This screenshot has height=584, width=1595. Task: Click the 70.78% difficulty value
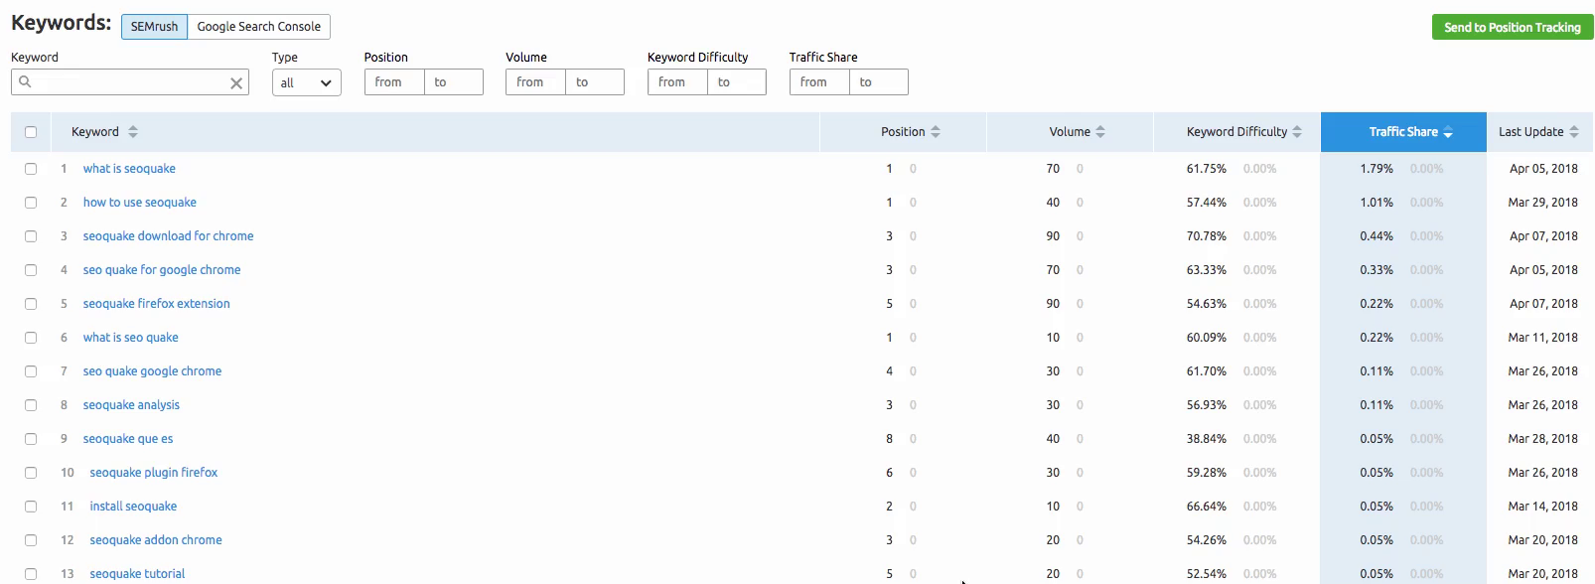pyautogui.click(x=1206, y=236)
